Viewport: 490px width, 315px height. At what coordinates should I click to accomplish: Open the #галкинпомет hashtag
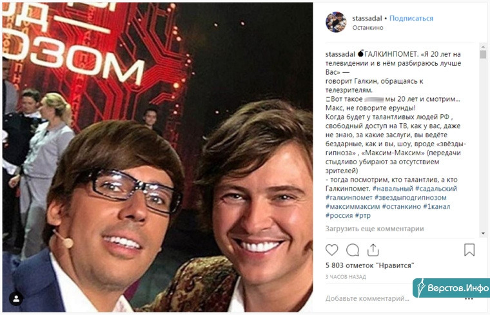pyautogui.click(x=349, y=198)
